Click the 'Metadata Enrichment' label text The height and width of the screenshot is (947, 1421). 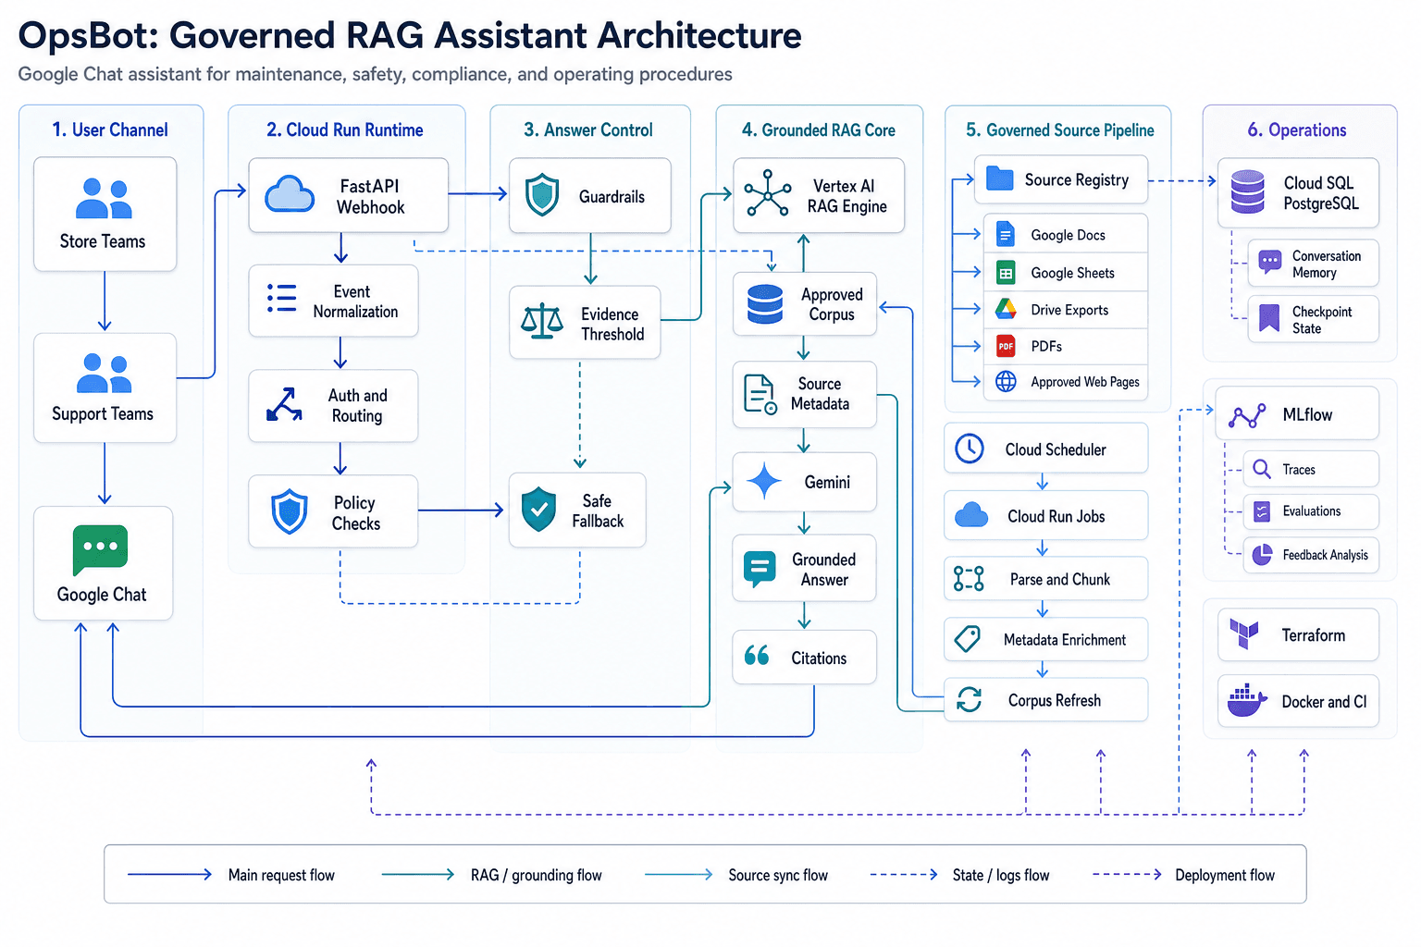coord(1065,640)
